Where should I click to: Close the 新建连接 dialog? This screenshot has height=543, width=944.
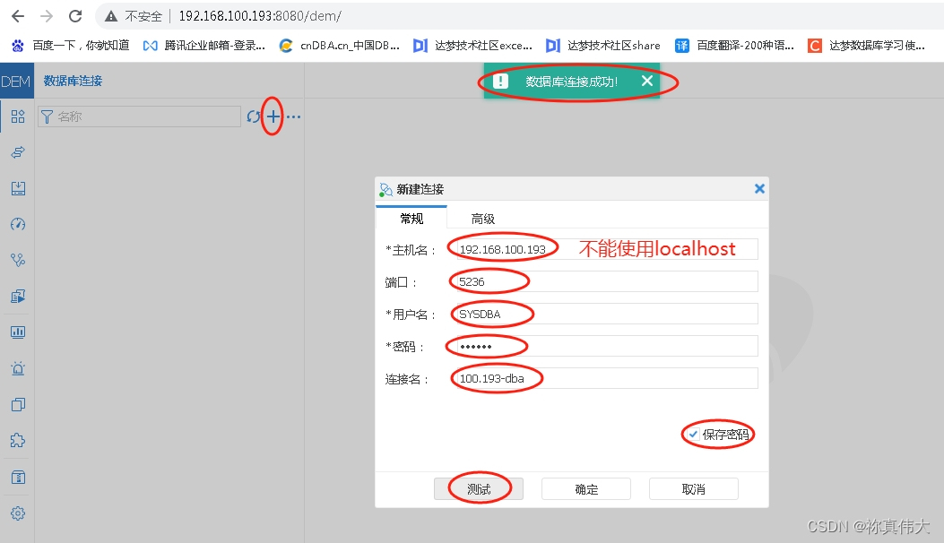tap(760, 189)
